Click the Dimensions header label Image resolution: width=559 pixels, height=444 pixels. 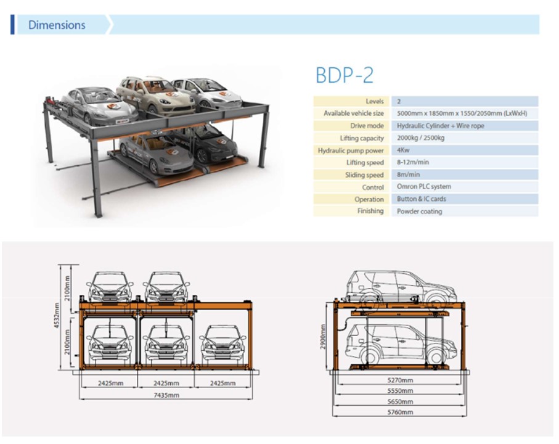[x=57, y=25]
